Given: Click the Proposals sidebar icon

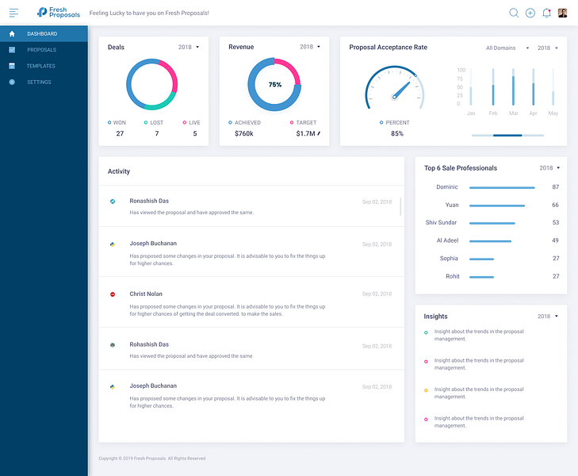Looking at the screenshot, I should [x=12, y=50].
